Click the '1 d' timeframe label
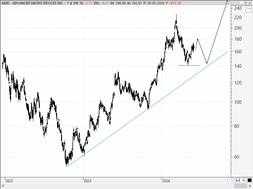This screenshot has width=253, height=189. (x=69, y=3)
